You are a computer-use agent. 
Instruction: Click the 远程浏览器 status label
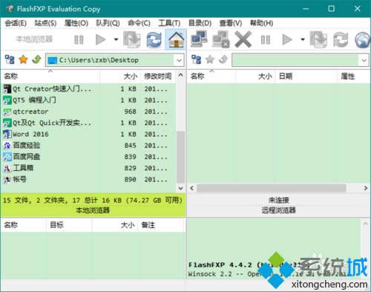tap(279, 210)
